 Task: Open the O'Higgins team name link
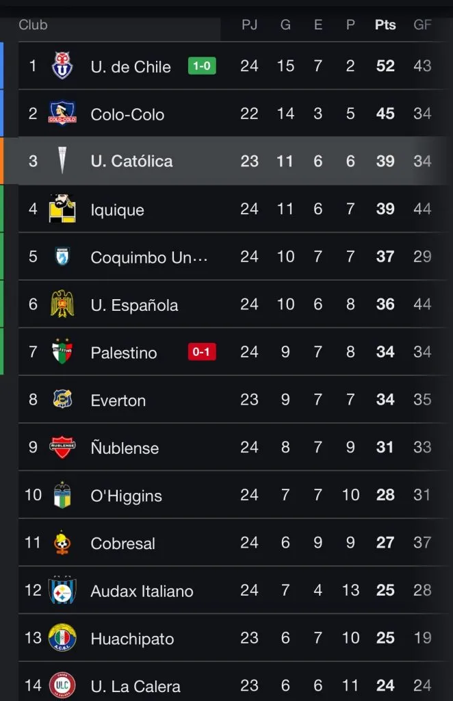tap(126, 496)
